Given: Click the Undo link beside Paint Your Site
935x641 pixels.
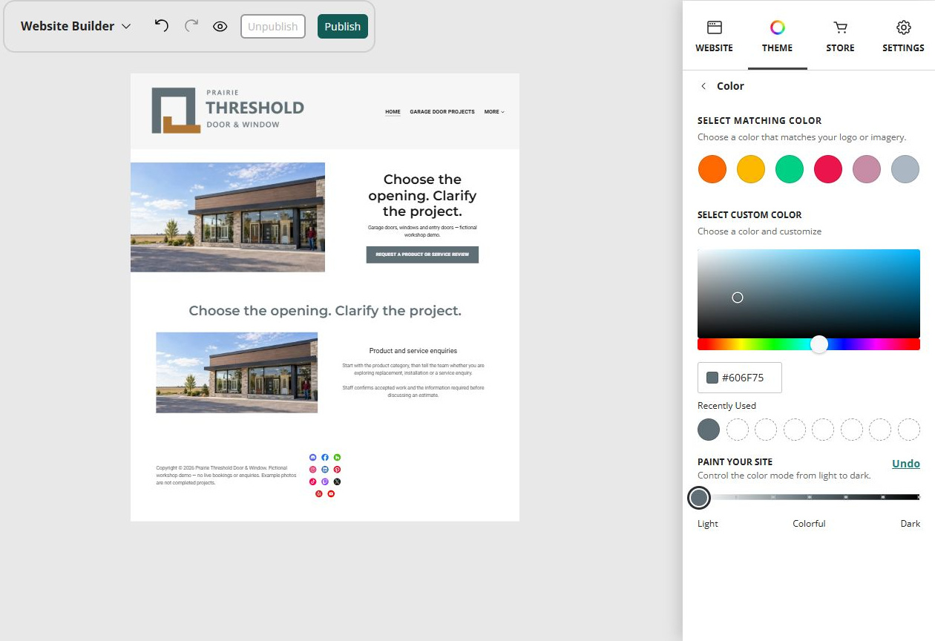Looking at the screenshot, I should pyautogui.click(x=906, y=464).
